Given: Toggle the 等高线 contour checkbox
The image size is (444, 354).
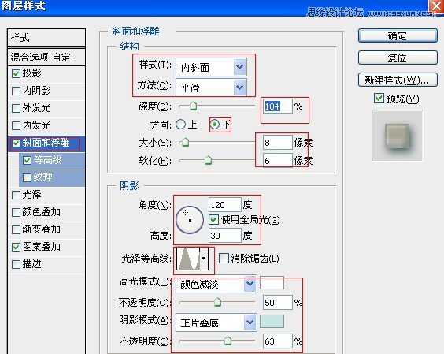Looking at the screenshot, I should [x=27, y=161].
